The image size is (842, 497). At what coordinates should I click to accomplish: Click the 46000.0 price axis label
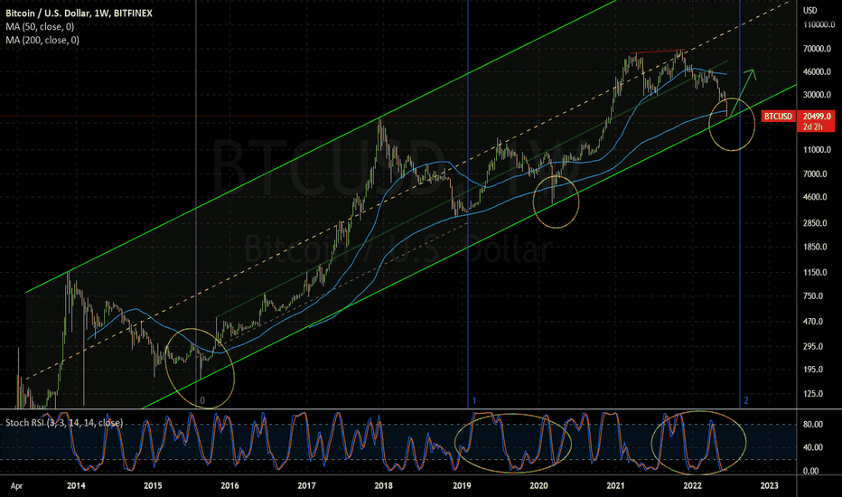click(817, 71)
